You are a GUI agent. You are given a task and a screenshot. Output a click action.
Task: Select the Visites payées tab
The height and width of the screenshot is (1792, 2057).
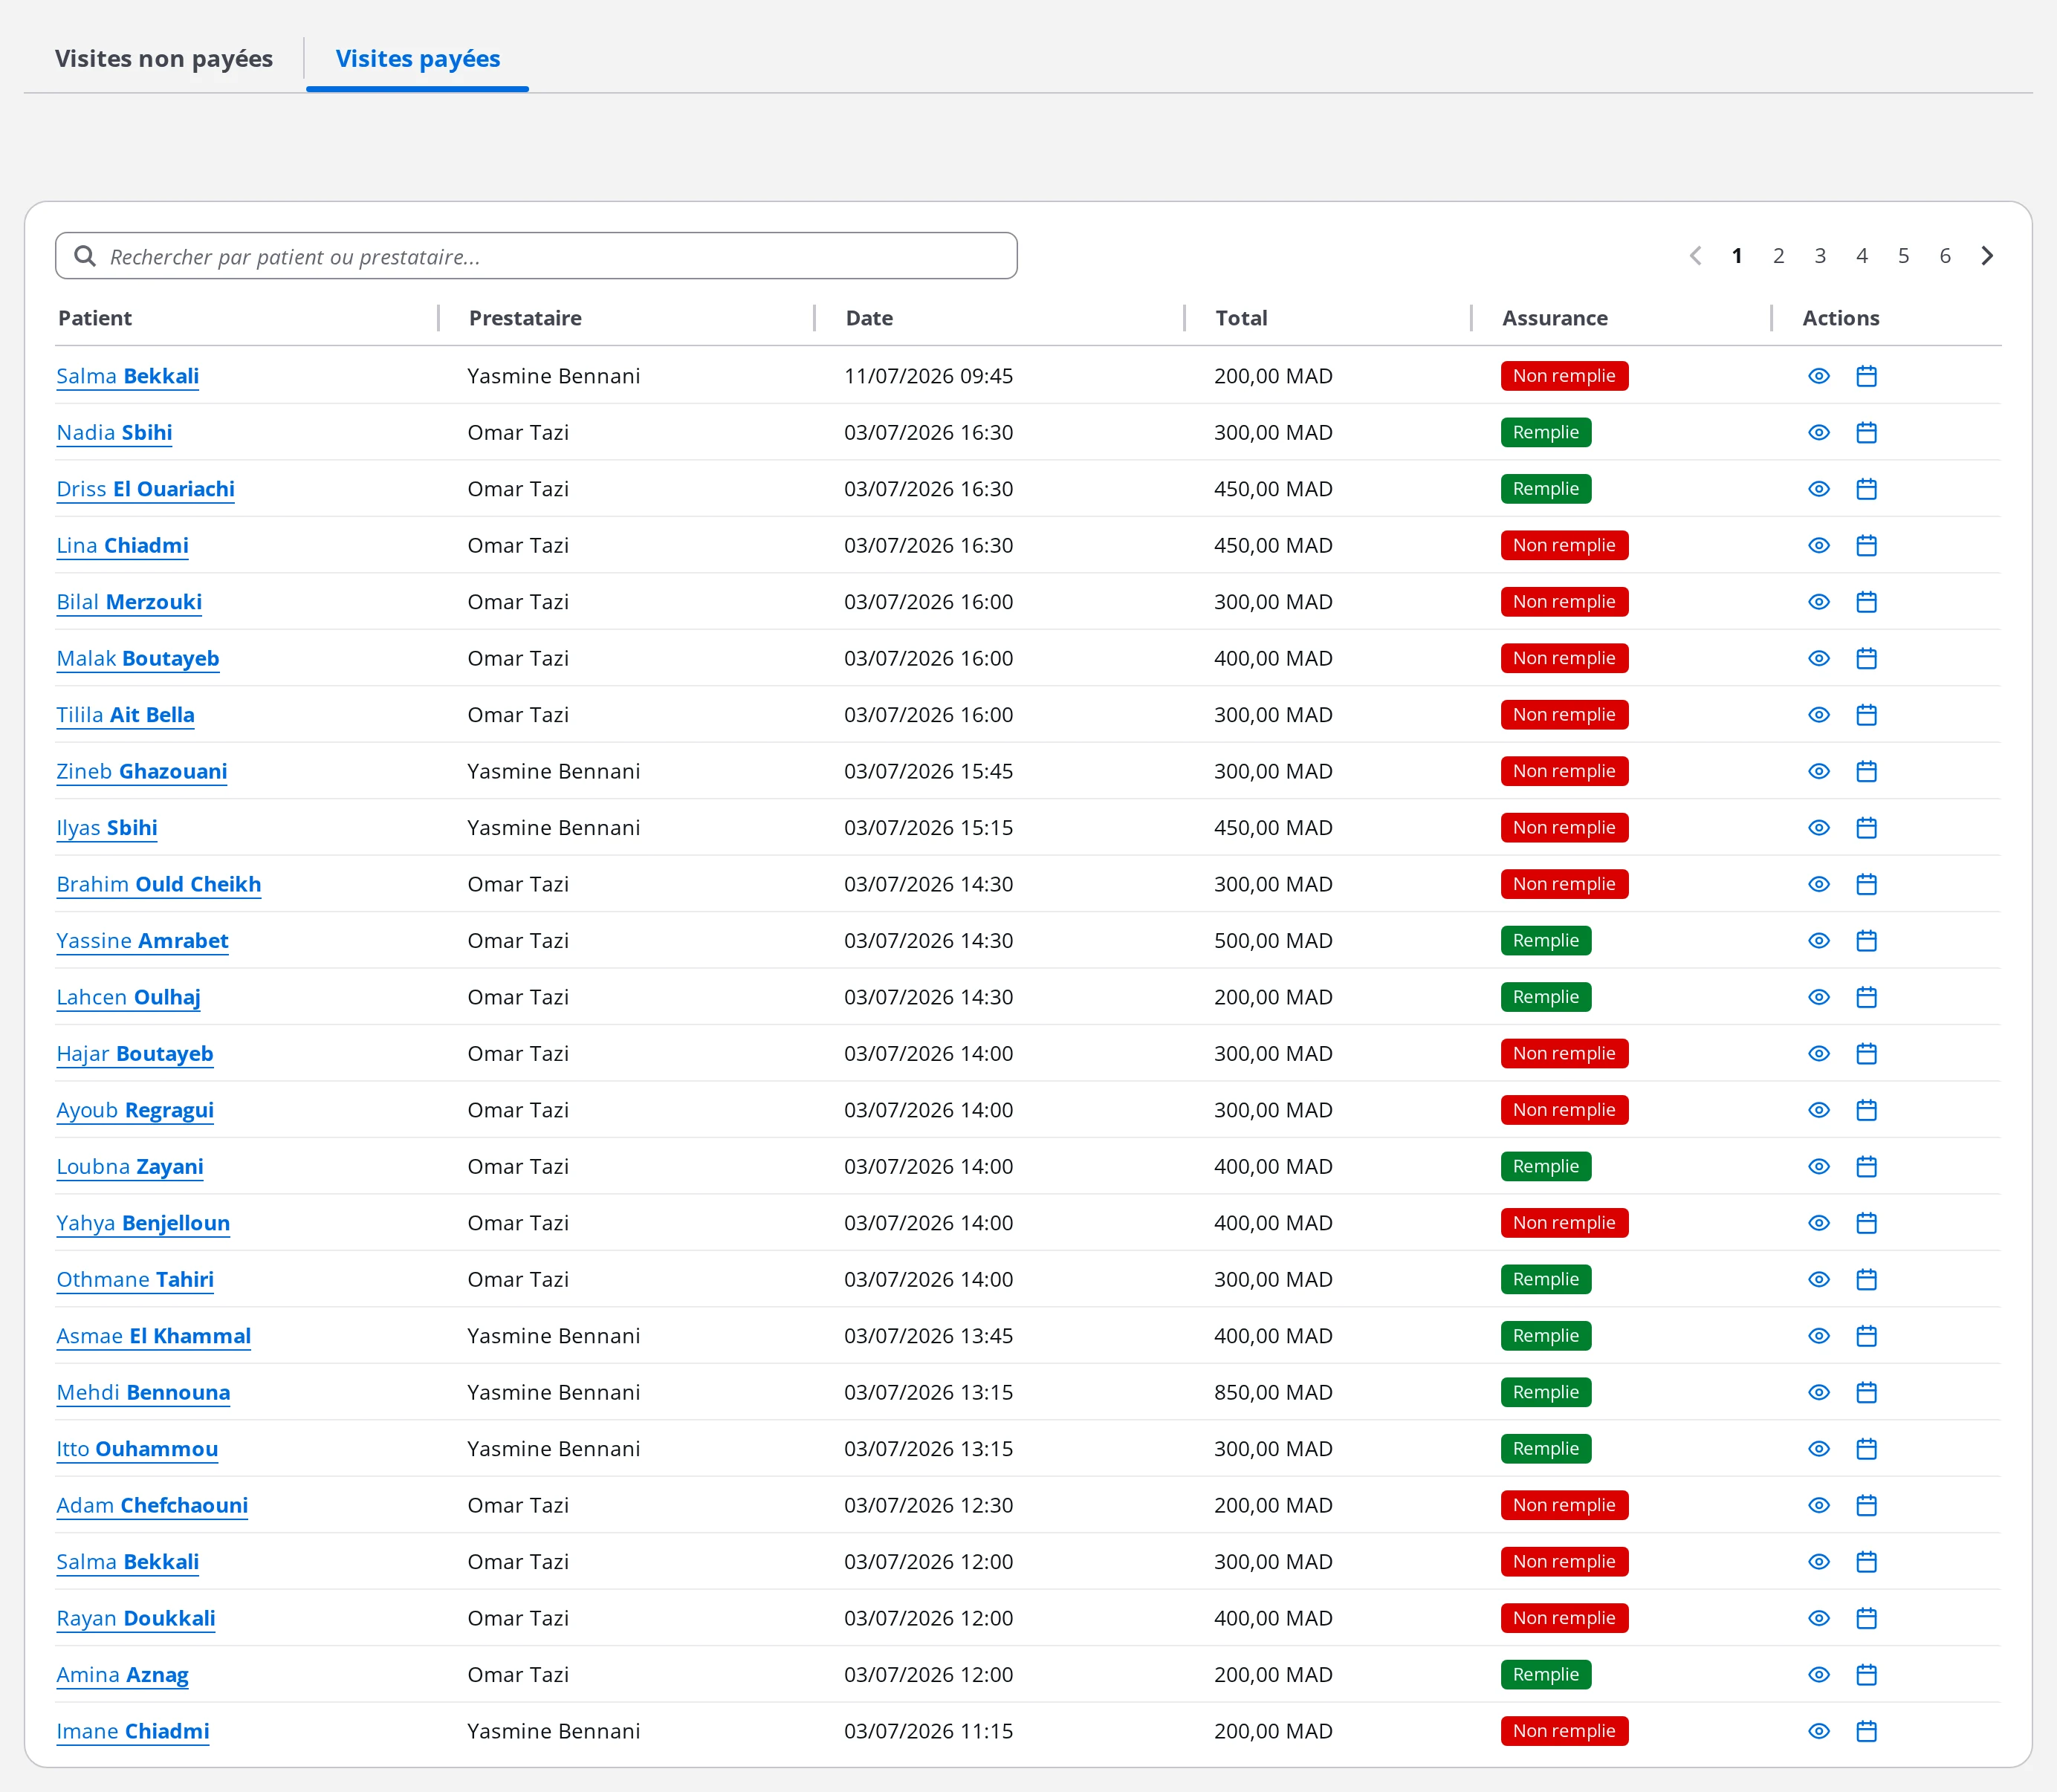418,59
